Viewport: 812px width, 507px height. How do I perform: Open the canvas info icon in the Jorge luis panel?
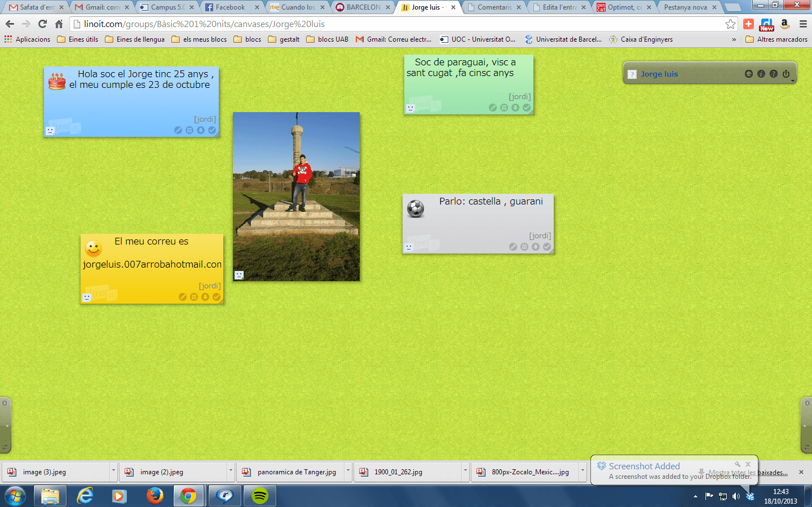(761, 74)
